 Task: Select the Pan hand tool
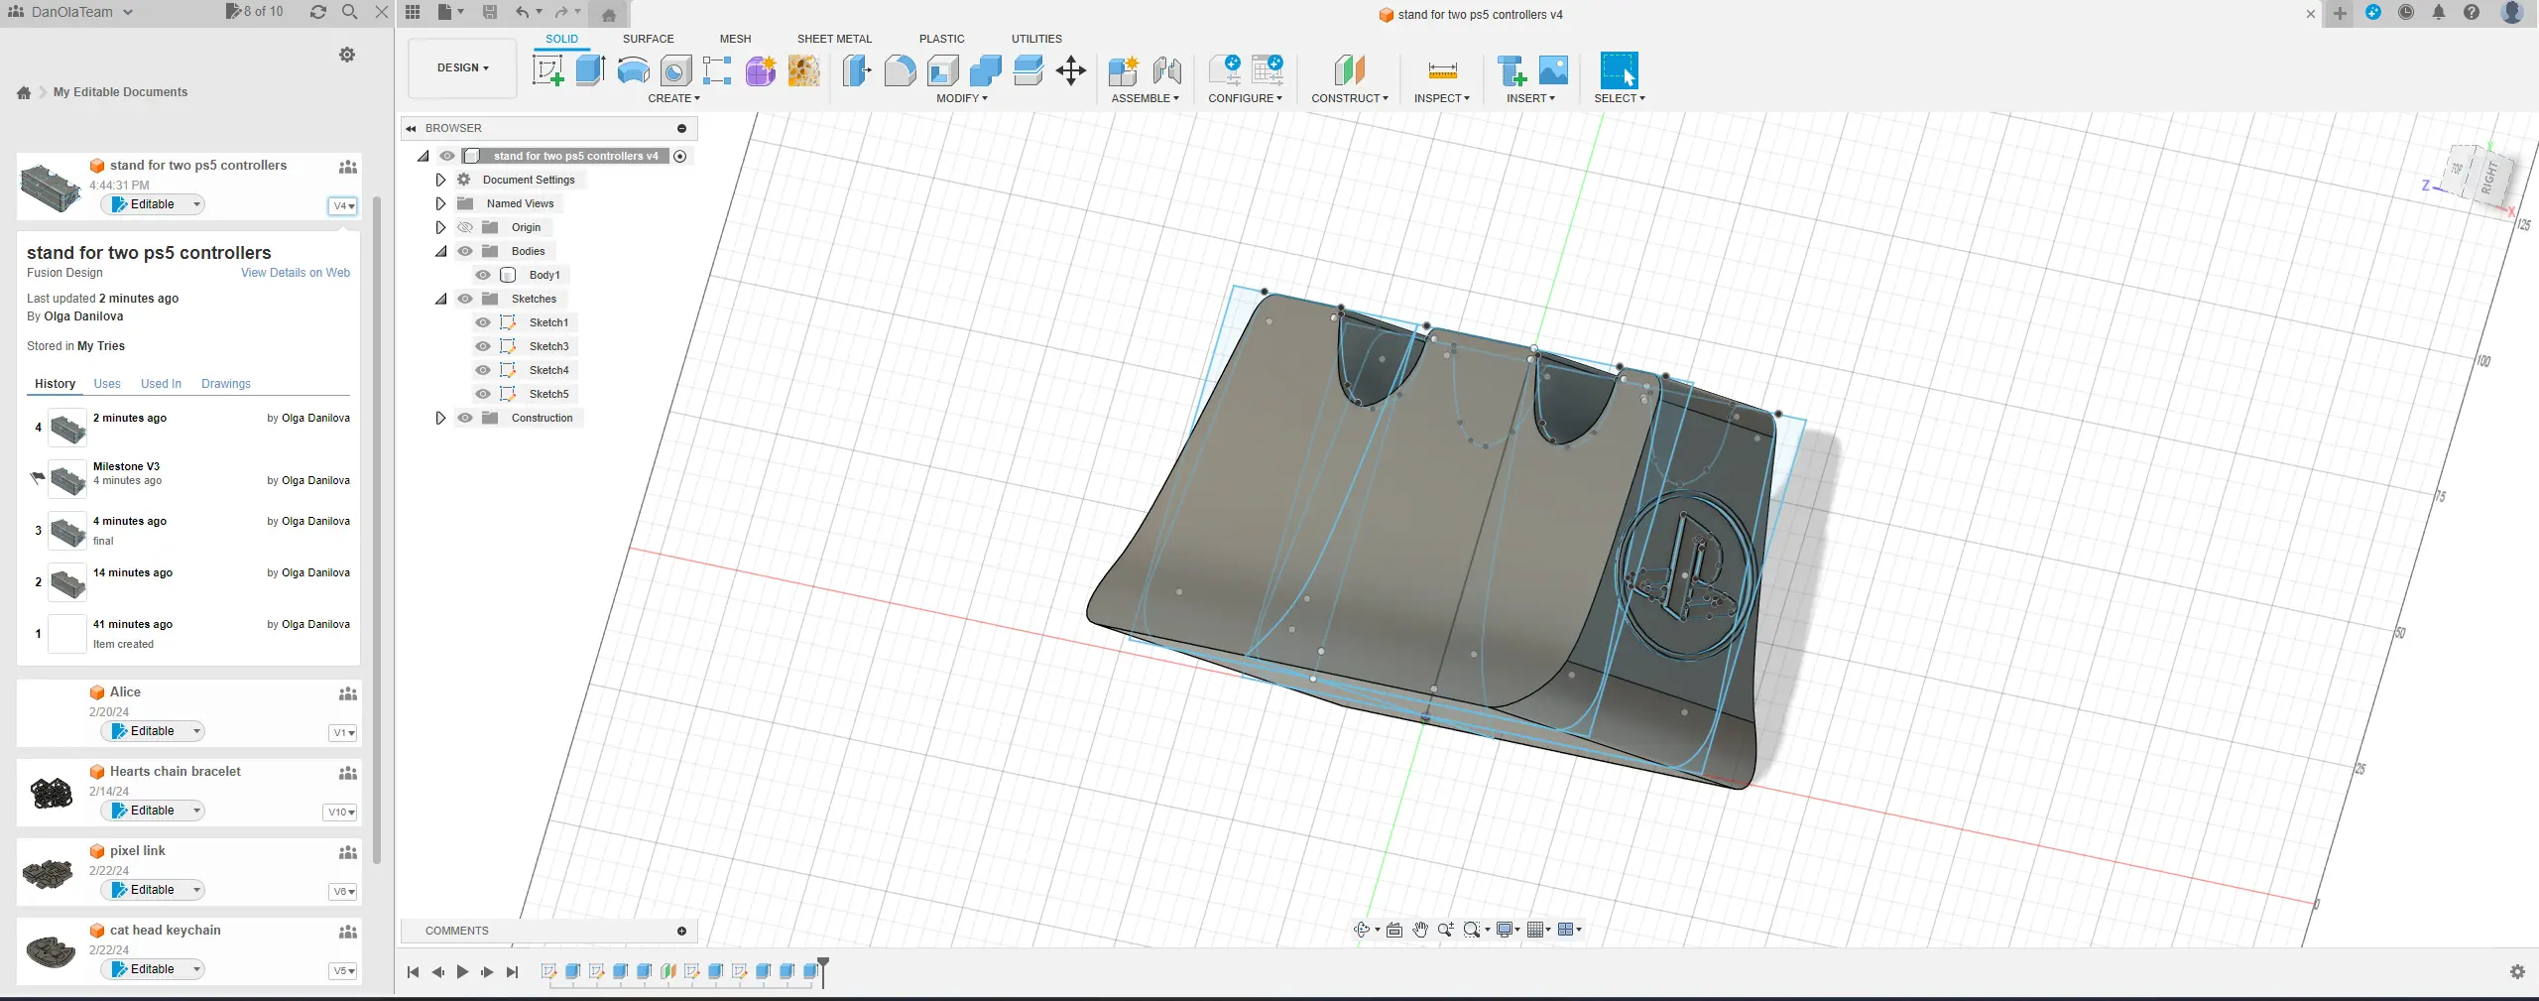pyautogui.click(x=1420, y=930)
